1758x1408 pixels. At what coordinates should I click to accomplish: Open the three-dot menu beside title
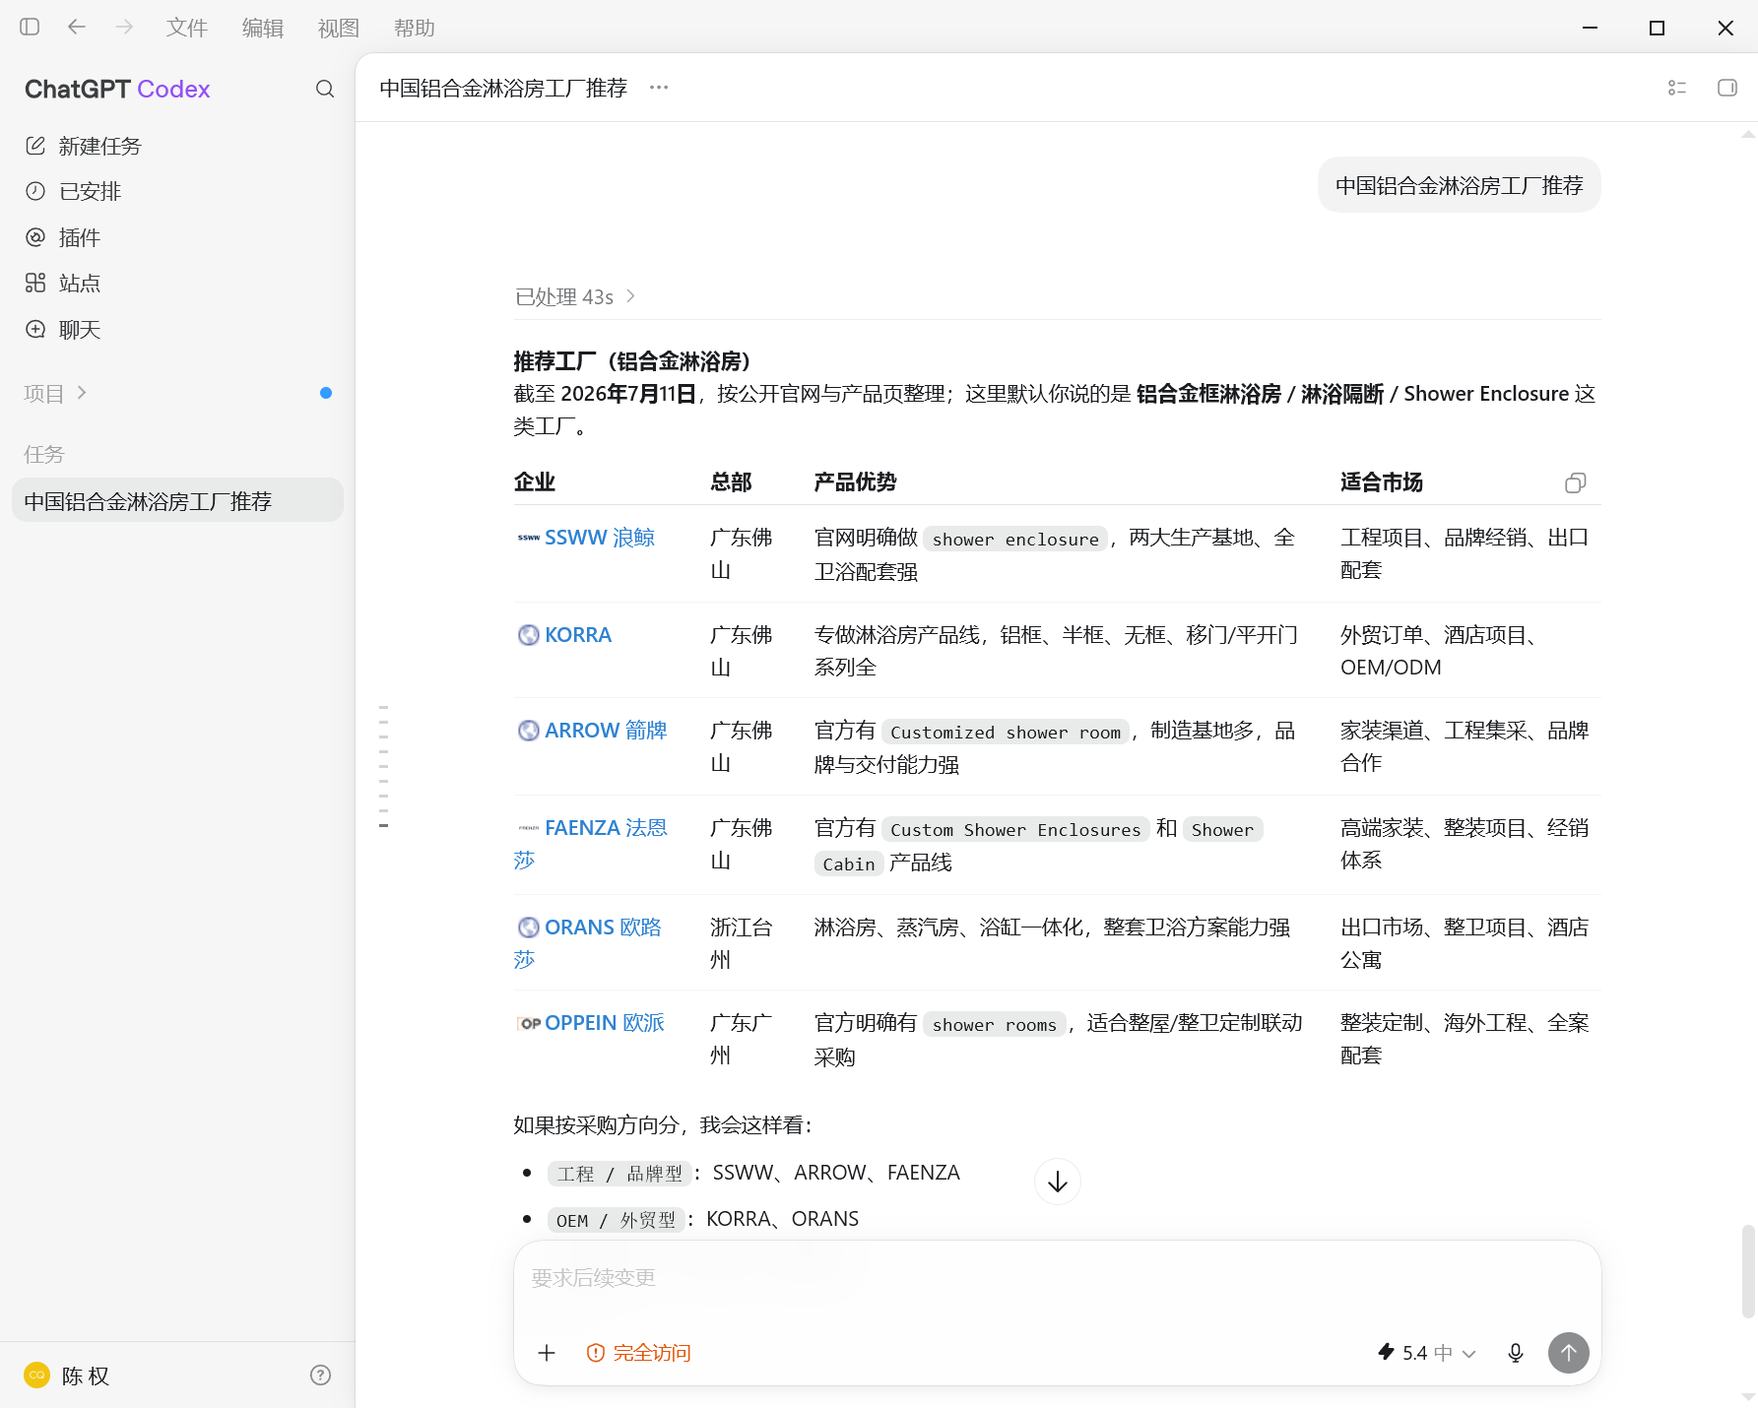pos(659,88)
